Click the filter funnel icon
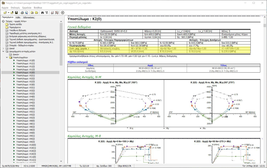Image resolution: width=267 pixels, height=168 pixels. [47, 13]
